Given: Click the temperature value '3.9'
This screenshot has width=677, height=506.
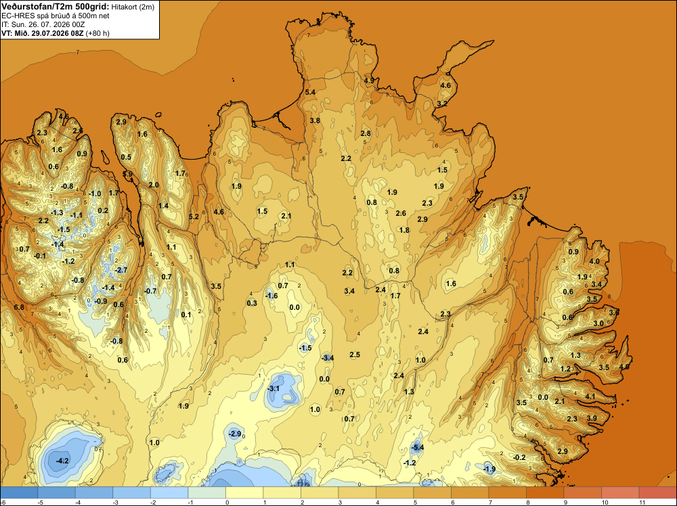Looking at the screenshot, I should point(592,418).
